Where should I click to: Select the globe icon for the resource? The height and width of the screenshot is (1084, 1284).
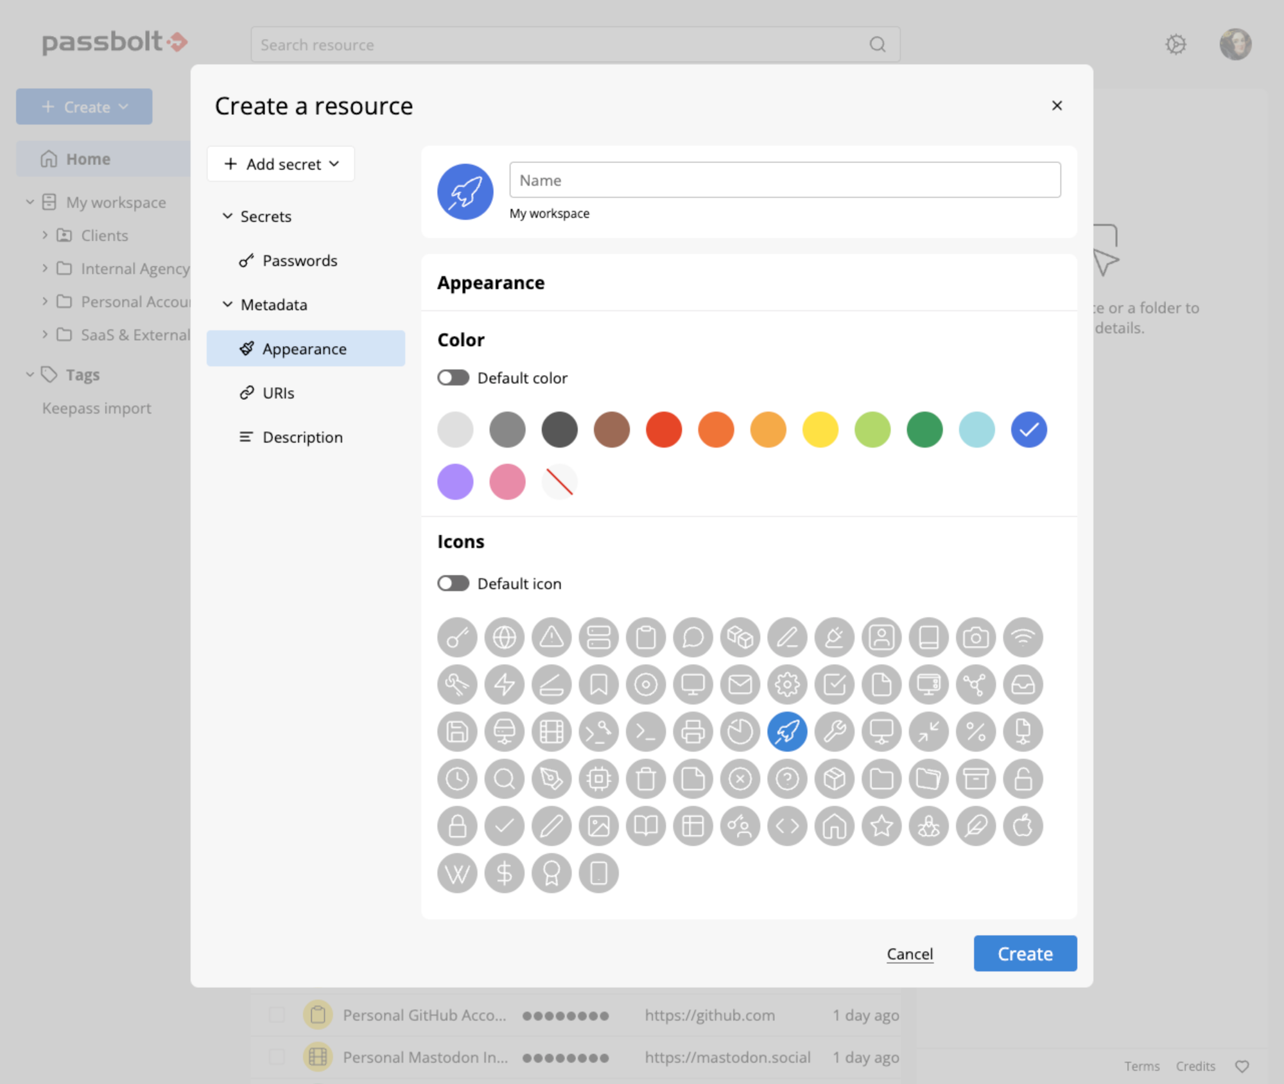click(x=504, y=638)
